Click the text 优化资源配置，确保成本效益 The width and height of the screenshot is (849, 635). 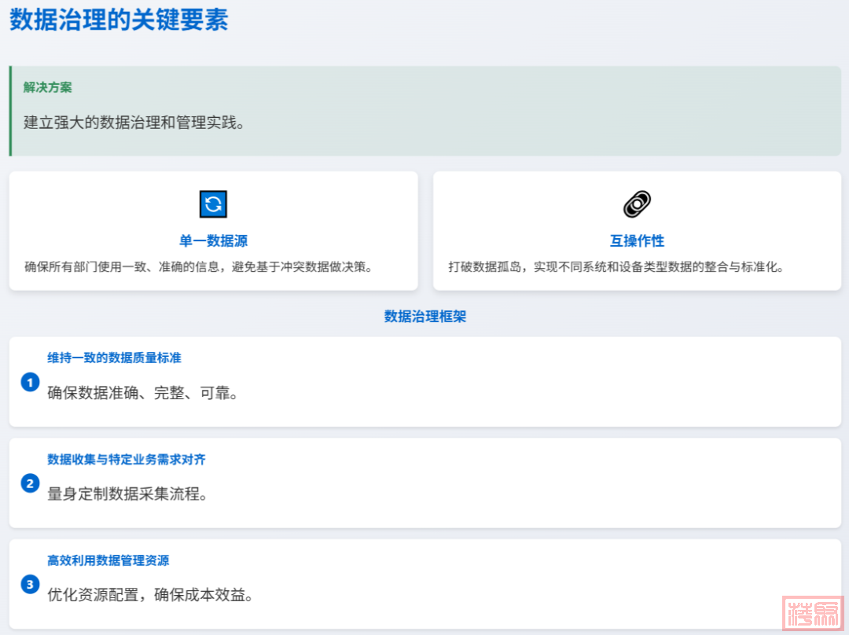coord(150,595)
